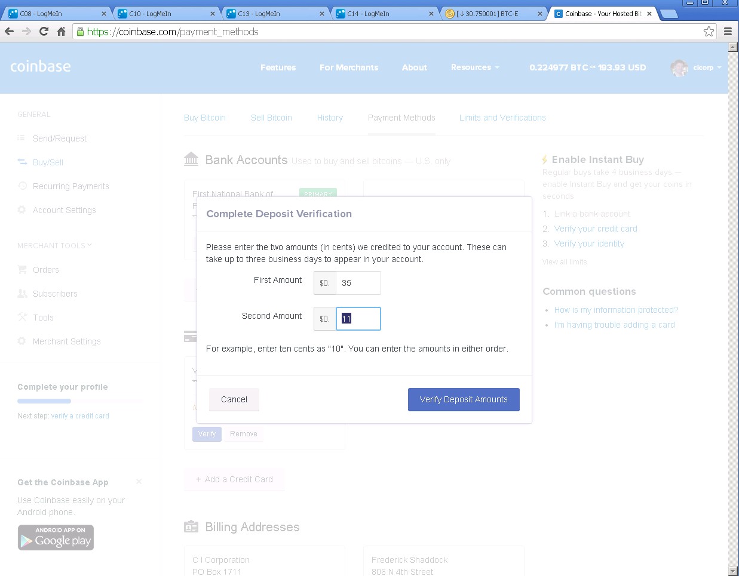Image resolution: width=739 pixels, height=576 pixels.
Task: Click the First Amount input field
Action: (358, 283)
